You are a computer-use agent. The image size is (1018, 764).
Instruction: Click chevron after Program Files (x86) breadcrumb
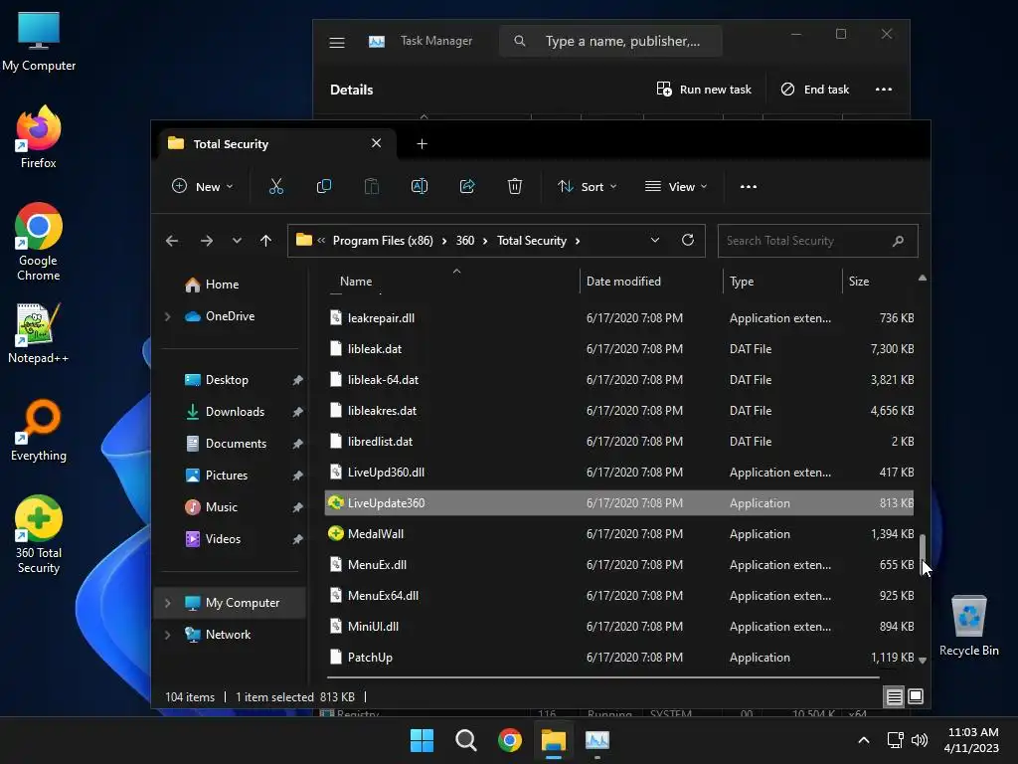point(444,241)
